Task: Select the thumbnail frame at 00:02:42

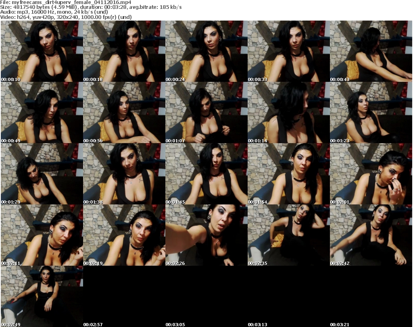Action: (x=371, y=235)
